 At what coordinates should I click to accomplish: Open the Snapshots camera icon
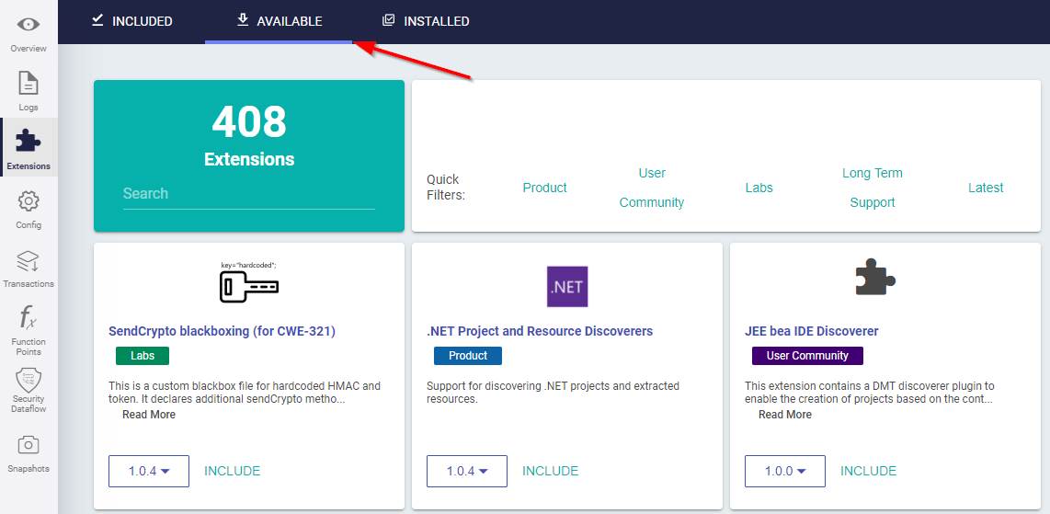pos(29,445)
